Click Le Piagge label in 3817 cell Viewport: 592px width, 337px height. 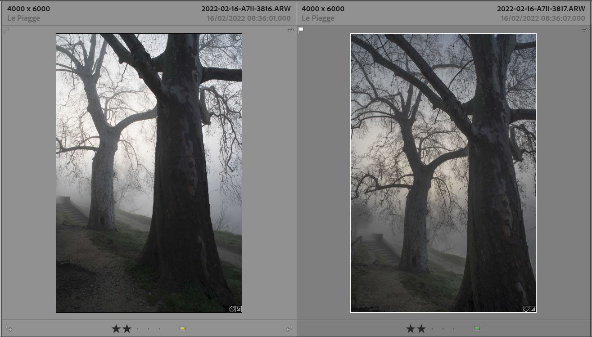point(318,18)
